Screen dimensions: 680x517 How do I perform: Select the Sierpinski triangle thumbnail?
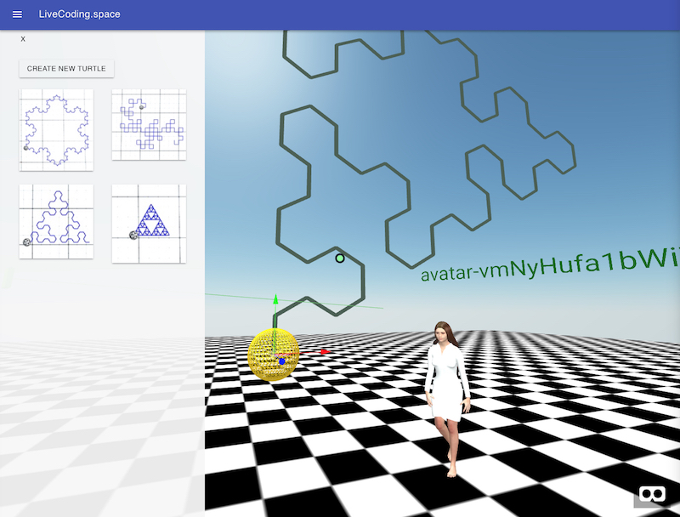(149, 221)
